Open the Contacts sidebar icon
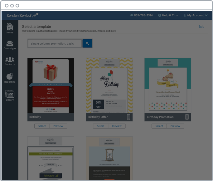The height and width of the screenshot is (181, 213). coord(10,61)
